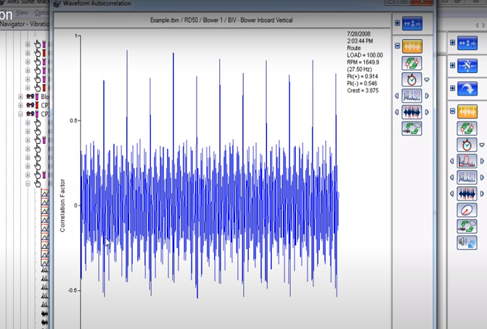Click the 'Pk(-) = 0.546' value
This screenshot has height=329, width=487.
pyautogui.click(x=362, y=84)
